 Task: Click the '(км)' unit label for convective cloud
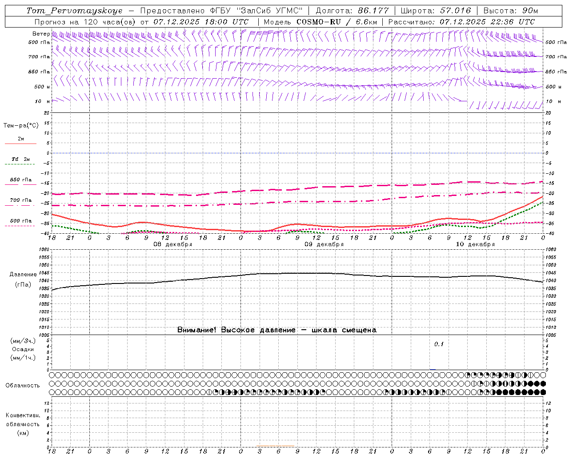tap(23, 433)
